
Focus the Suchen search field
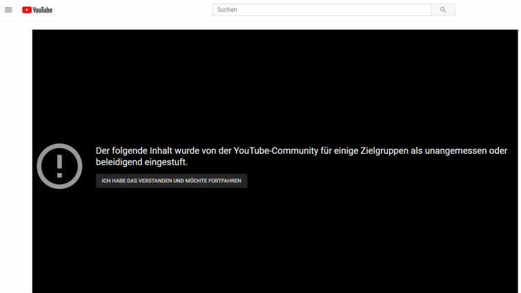(322, 10)
